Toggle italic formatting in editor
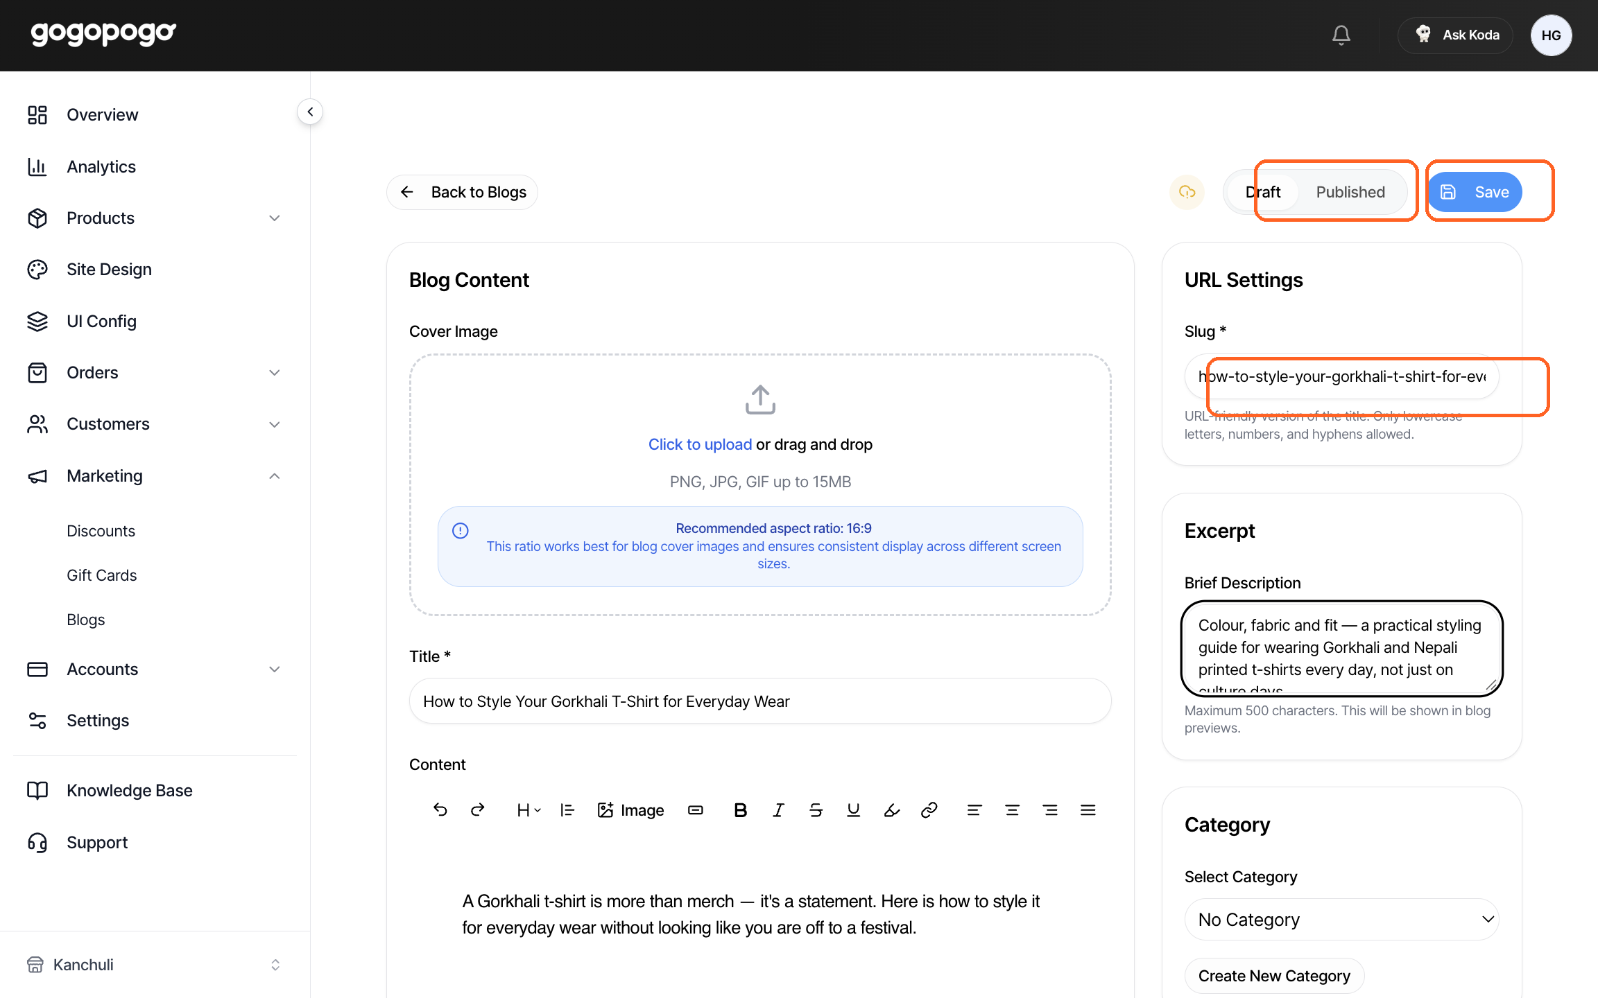 coord(778,809)
